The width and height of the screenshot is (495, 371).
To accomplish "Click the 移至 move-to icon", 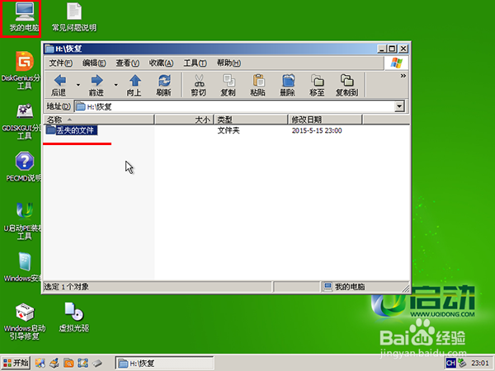I will 317,85.
